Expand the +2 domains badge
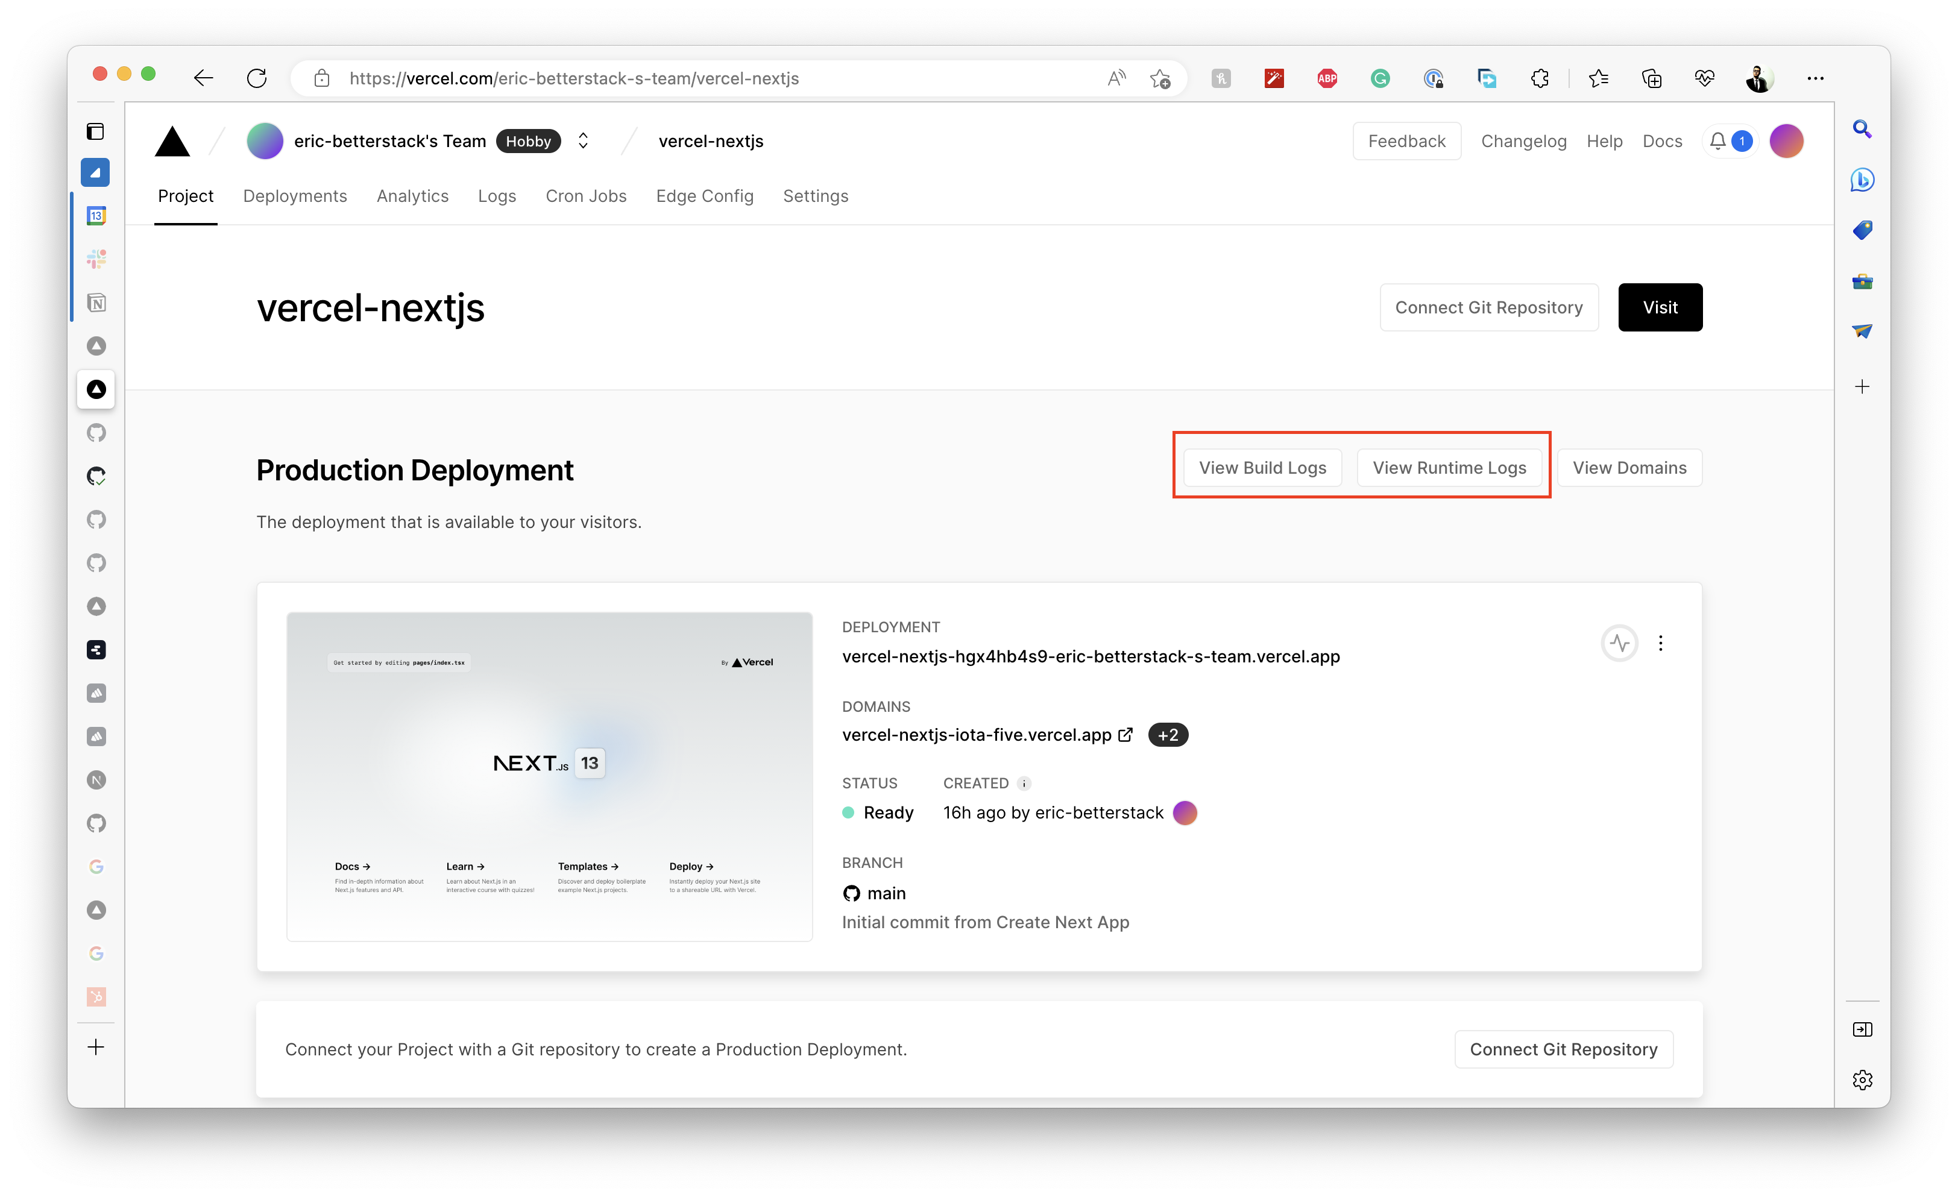 click(x=1168, y=734)
